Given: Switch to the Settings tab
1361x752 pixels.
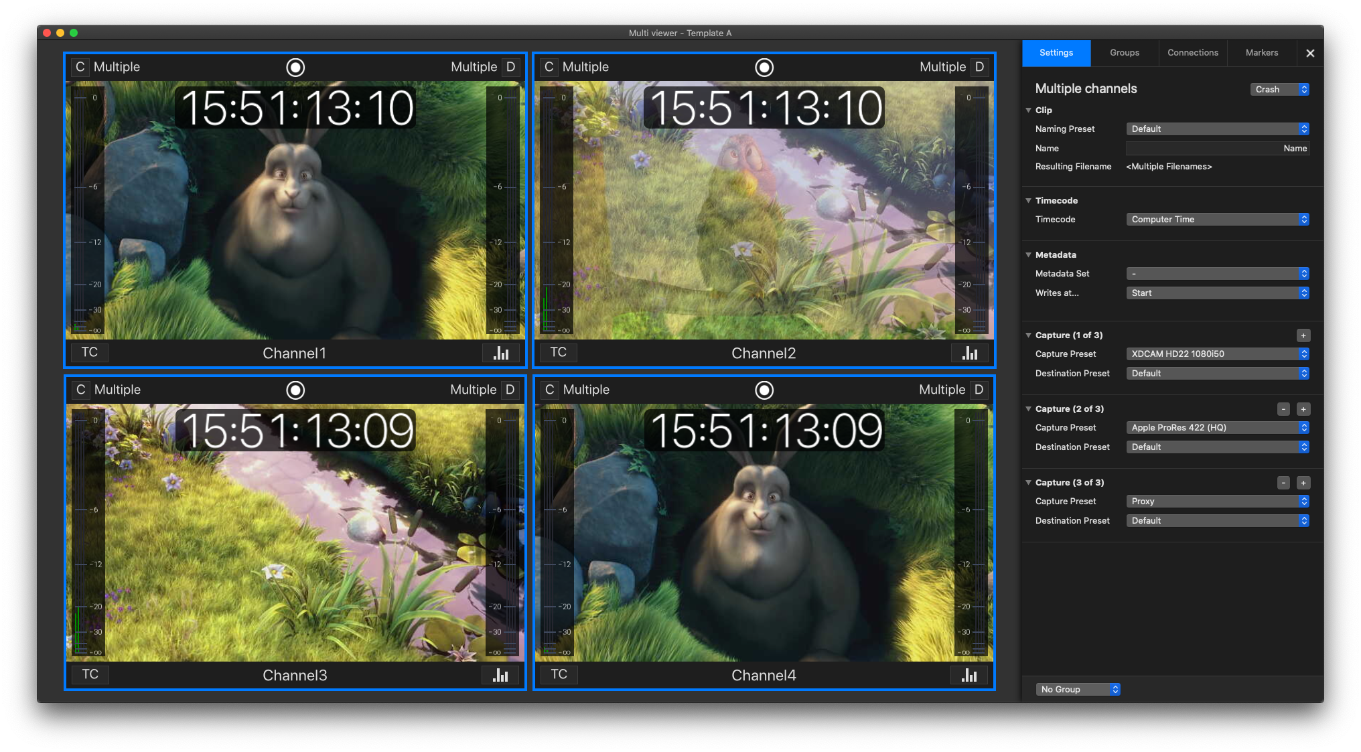Looking at the screenshot, I should (1056, 53).
